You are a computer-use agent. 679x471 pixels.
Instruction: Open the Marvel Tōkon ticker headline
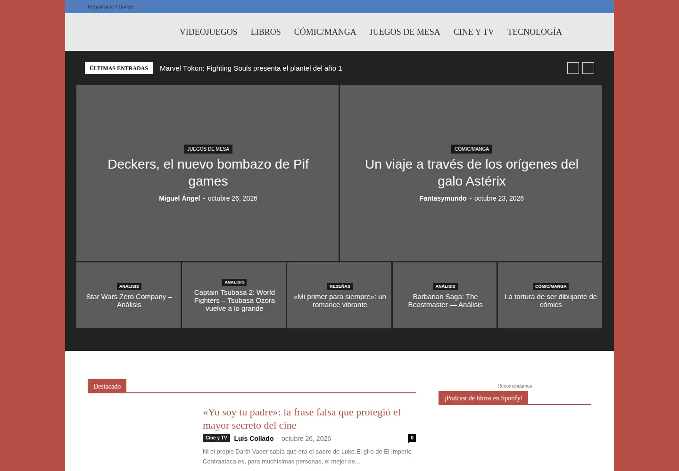(x=251, y=68)
